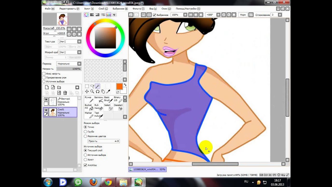Choose the Marker tool

click(x=89, y=115)
